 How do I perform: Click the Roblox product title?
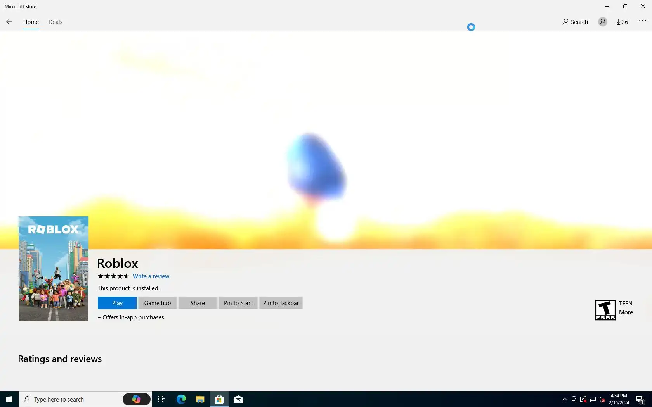point(118,263)
